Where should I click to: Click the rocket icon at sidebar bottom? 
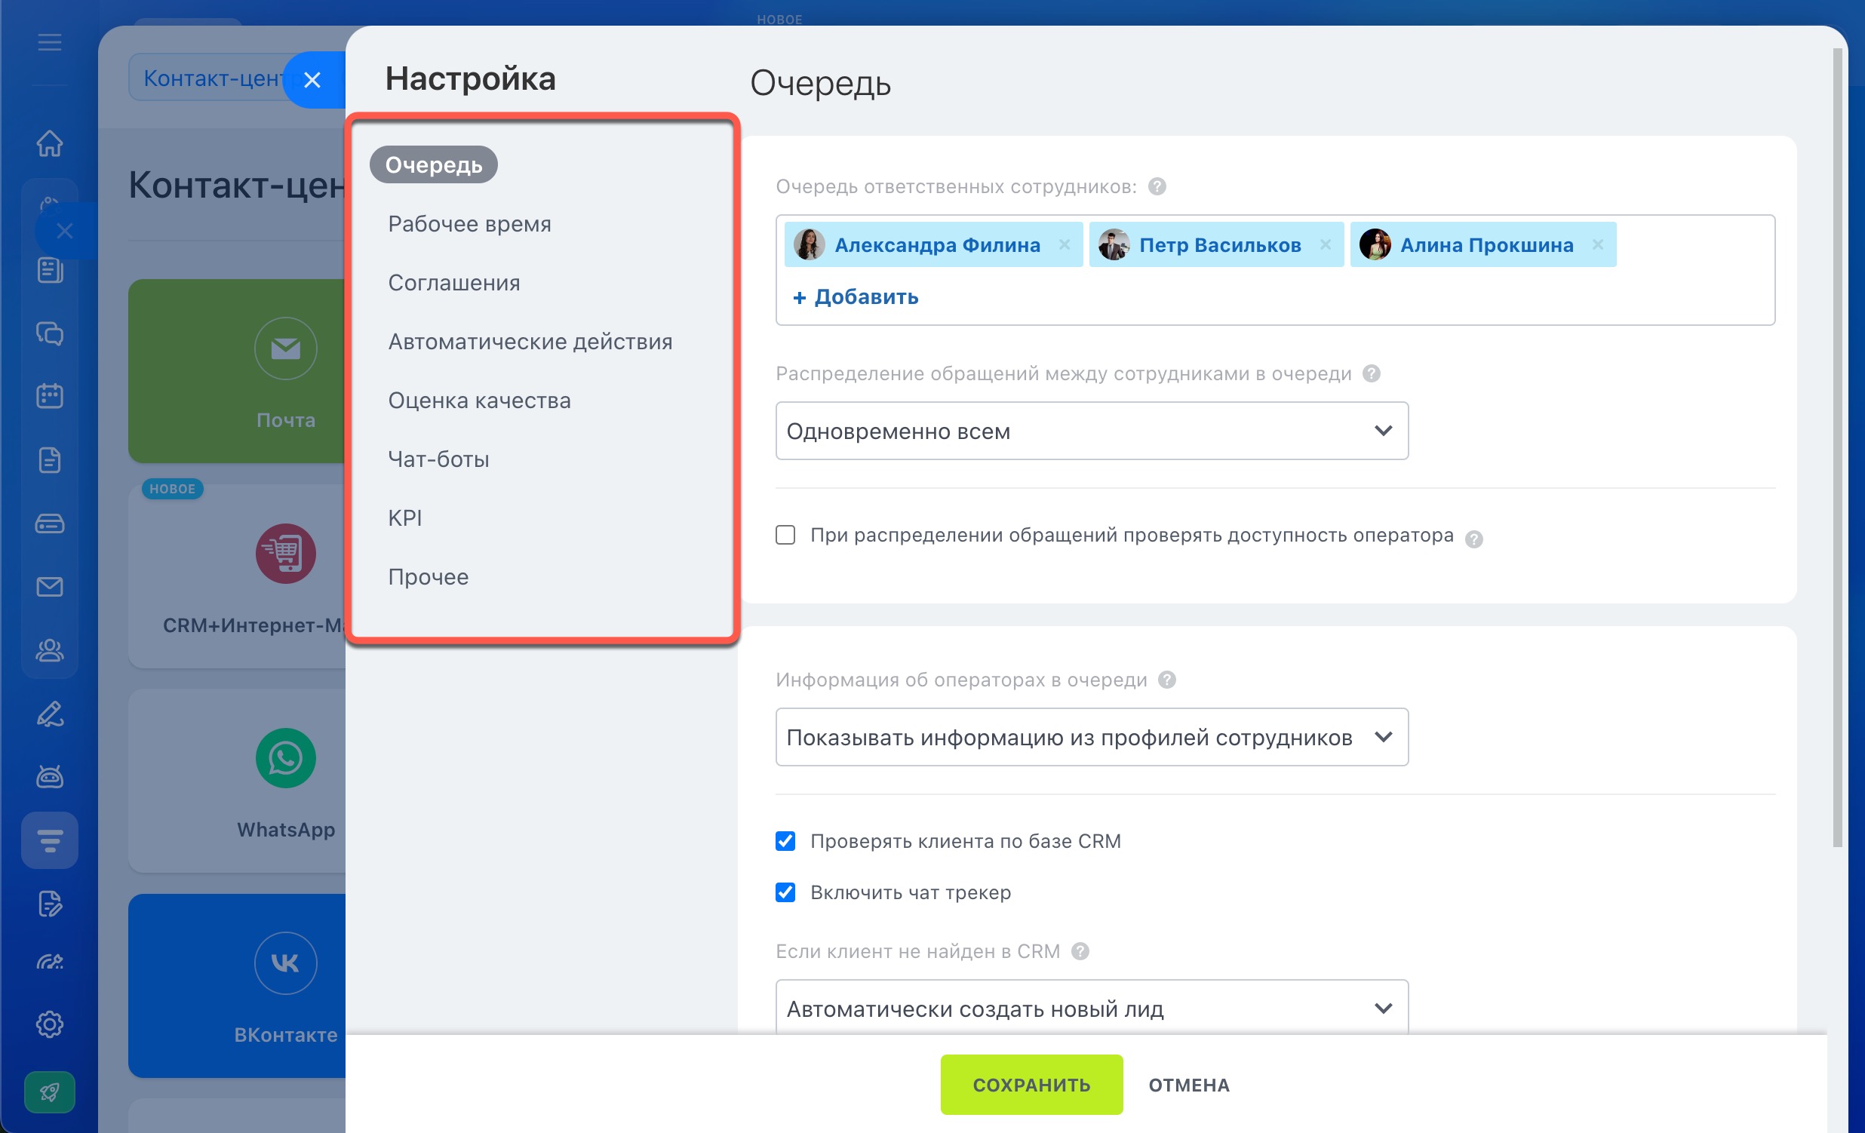(50, 1092)
